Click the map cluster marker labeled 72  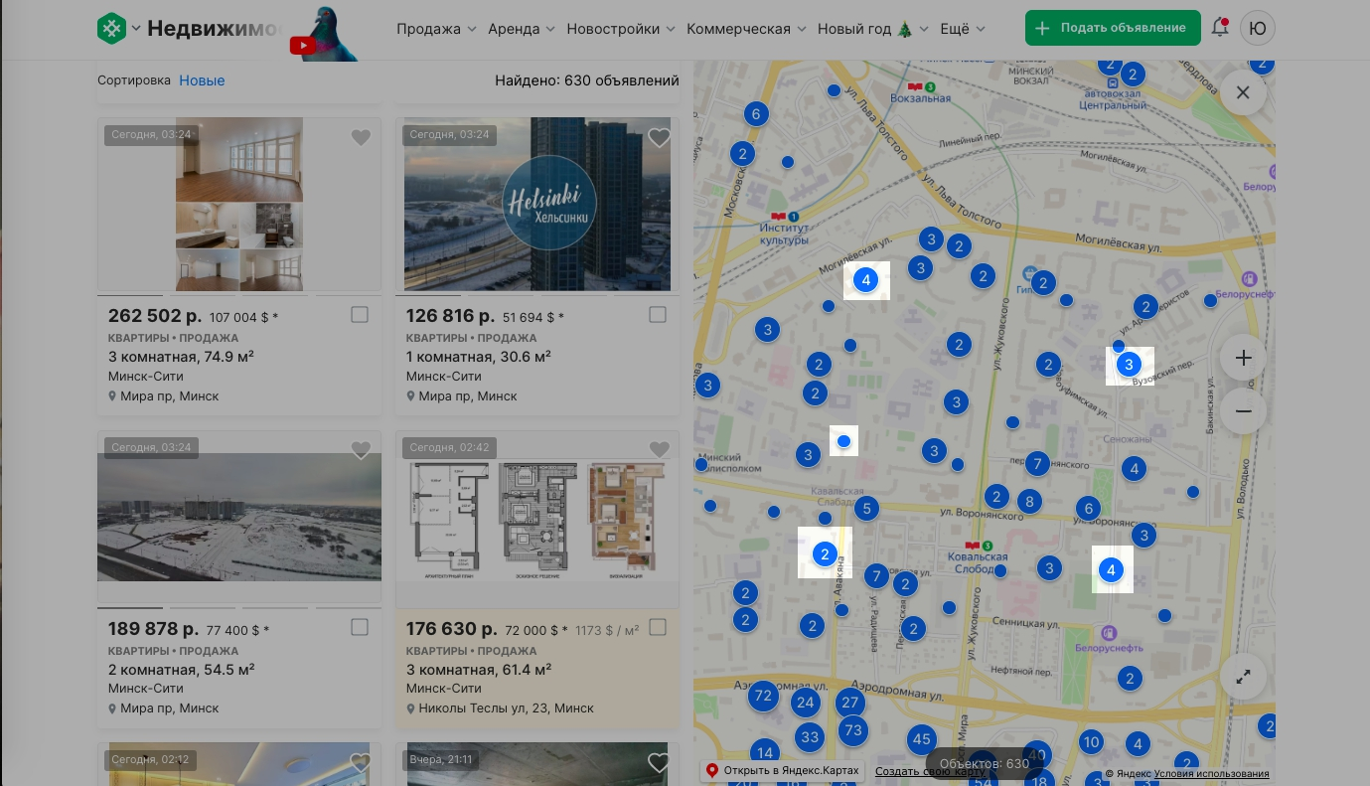763,696
